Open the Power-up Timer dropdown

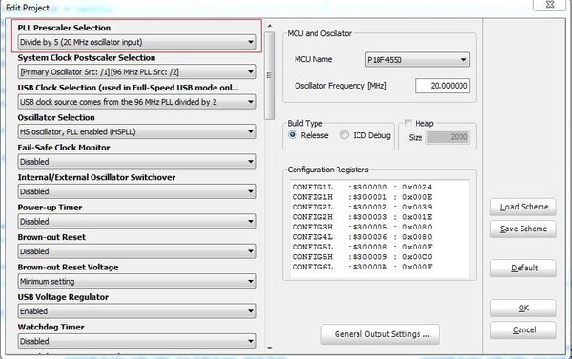[136, 221]
